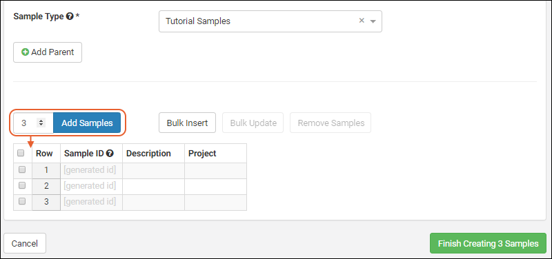
Task: Click the Sample ID cell in row 3
Action: tap(91, 202)
